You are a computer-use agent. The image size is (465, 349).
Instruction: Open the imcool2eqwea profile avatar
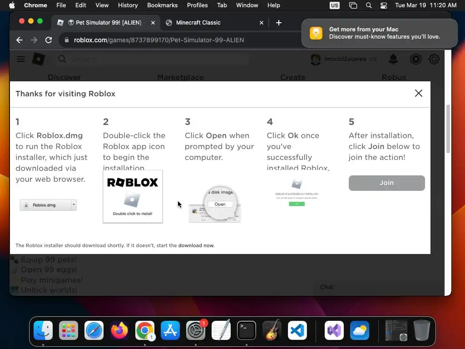point(316,59)
